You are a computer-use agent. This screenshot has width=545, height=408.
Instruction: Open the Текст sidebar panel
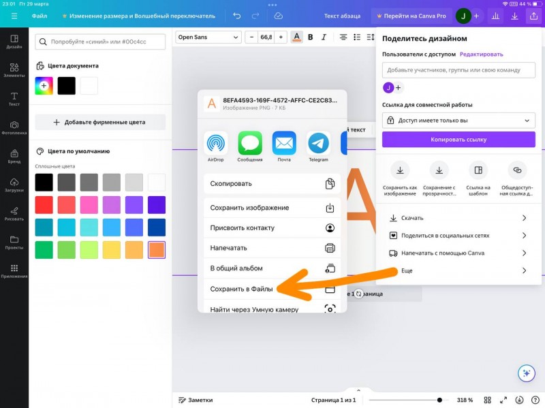click(x=14, y=99)
